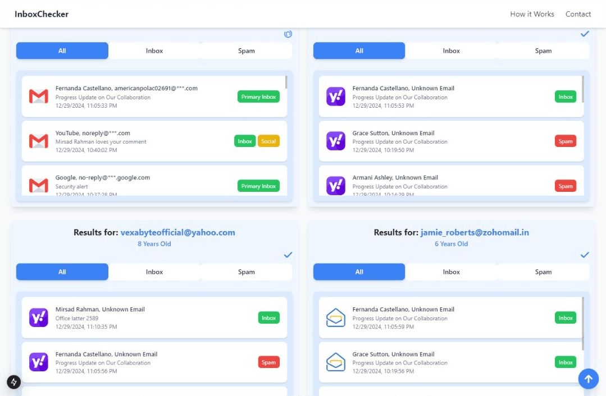
Task: Click the scroll-to-top arrow button
Action: click(588, 379)
